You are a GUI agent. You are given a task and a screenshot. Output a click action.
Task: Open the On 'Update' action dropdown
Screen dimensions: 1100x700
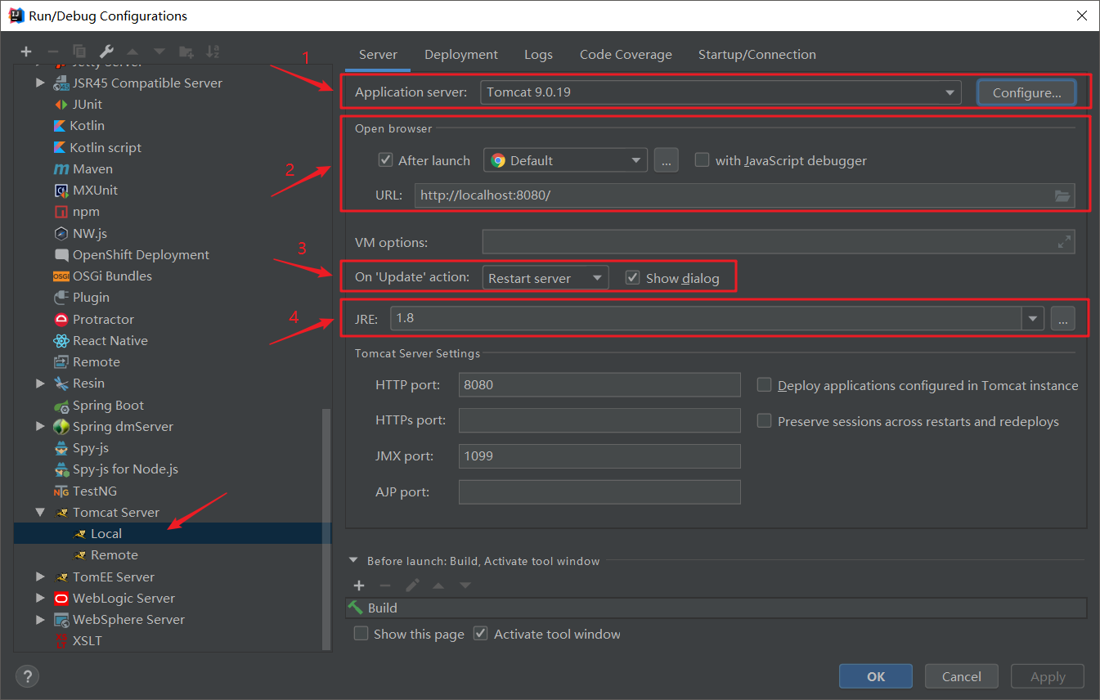click(545, 278)
